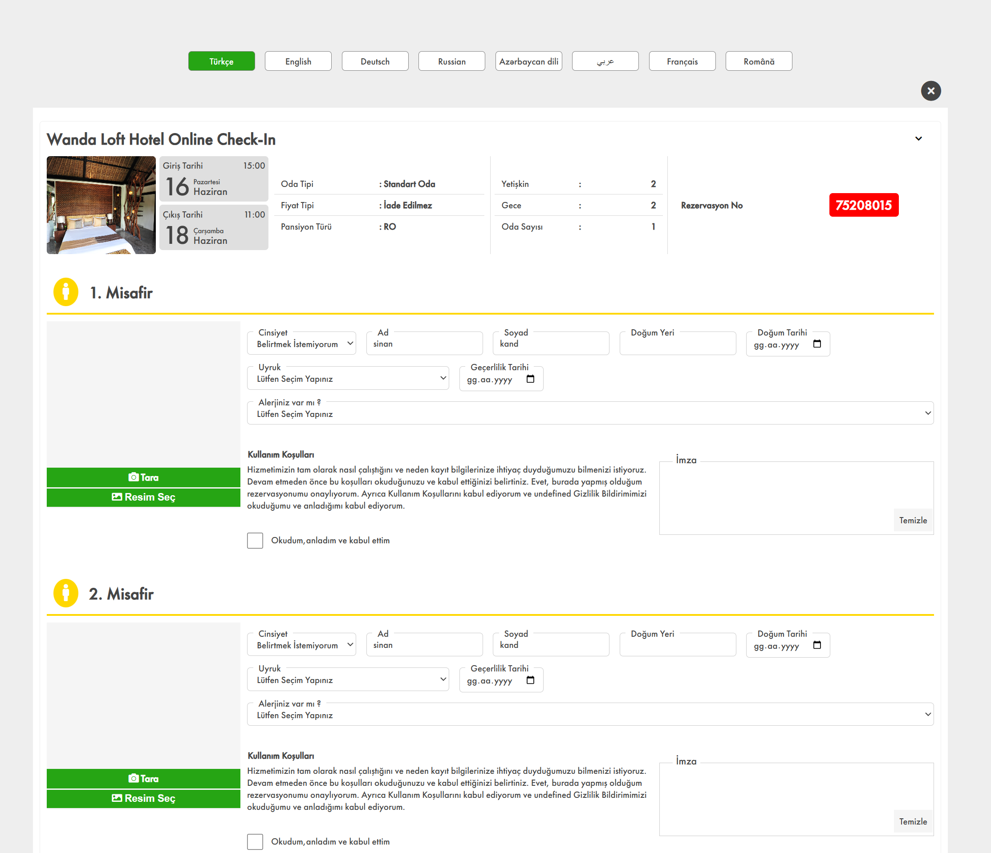The width and height of the screenshot is (991, 853).
Task: Click the Geçerlilik Tarihi date text of 1. Misafir
Action: [489, 380]
